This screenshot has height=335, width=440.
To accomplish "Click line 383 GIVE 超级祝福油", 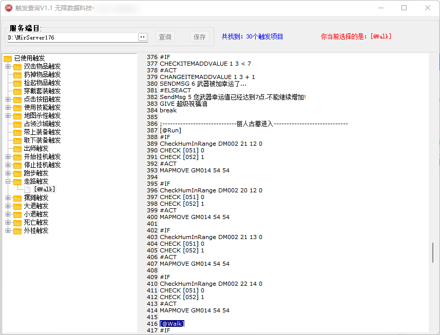I will (x=183, y=104).
